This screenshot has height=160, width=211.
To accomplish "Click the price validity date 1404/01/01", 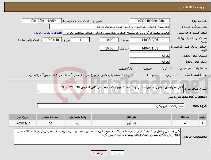I will point(150,48).
